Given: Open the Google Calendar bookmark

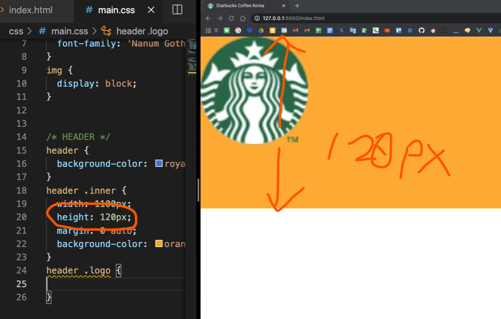Looking at the screenshot, I should pos(284,30).
